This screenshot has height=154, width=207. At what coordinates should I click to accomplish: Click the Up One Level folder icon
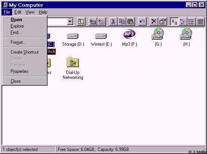[81, 22]
